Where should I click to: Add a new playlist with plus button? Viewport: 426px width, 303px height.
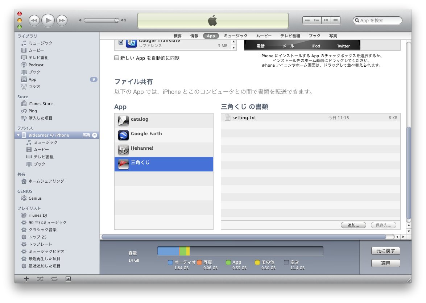coord(26,279)
